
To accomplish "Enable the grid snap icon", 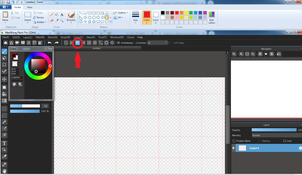I will 78,43.
